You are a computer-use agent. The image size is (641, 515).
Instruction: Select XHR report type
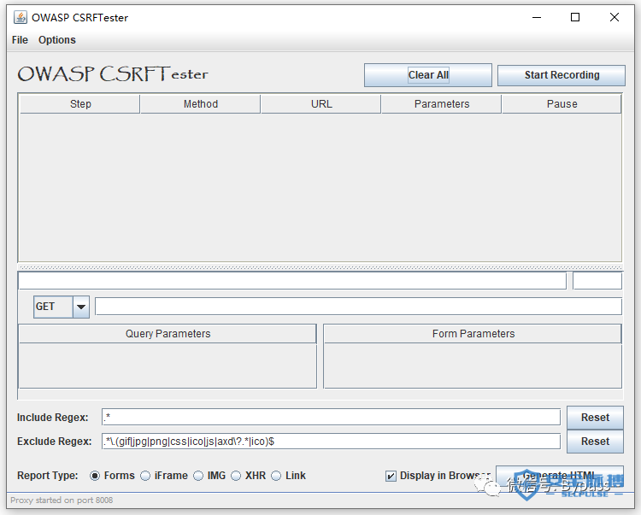236,476
